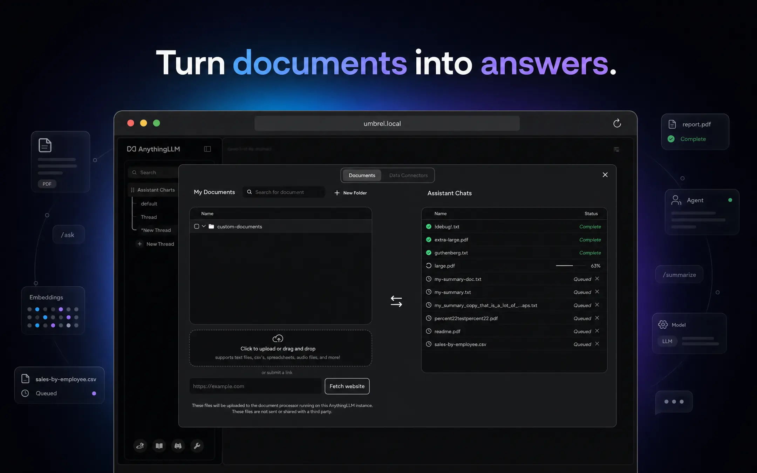Focus the Search for document field
Viewport: 757px width, 473px height.
[284, 192]
